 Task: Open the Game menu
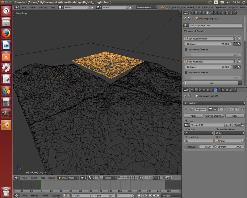point(32,7)
